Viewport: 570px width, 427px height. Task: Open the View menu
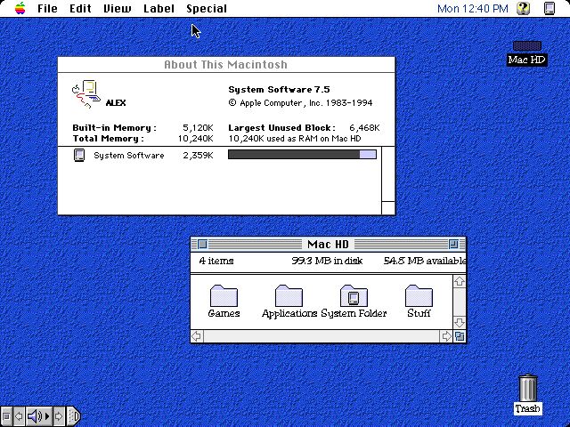(117, 8)
